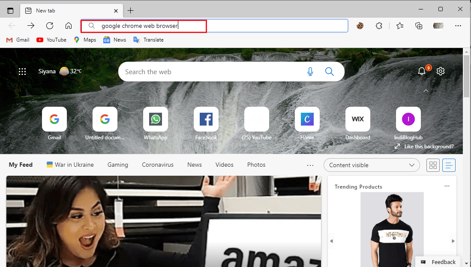471x267 pixels.
Task: Collapse the quick links chevron
Action: click(426, 91)
